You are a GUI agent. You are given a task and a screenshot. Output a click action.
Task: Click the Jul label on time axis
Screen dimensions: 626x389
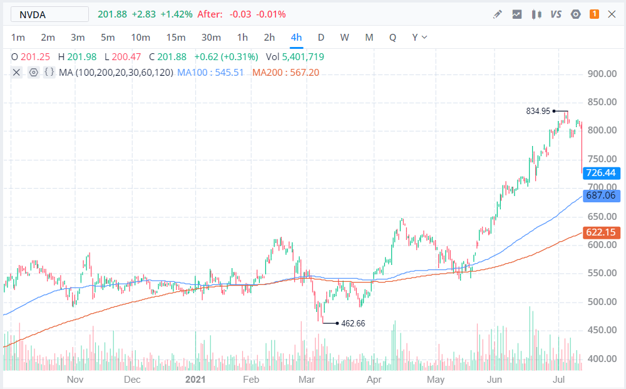[x=558, y=380]
